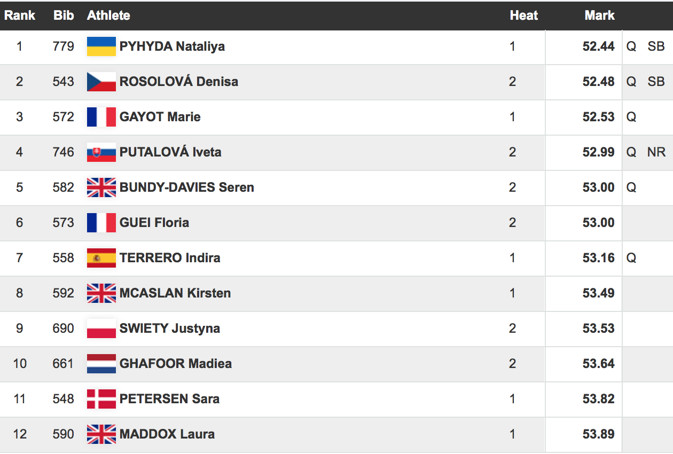This screenshot has height=454, width=673.
Task: Click the Ukraine flag beside PYHYDA Nataliya
Action: pyautogui.click(x=101, y=46)
